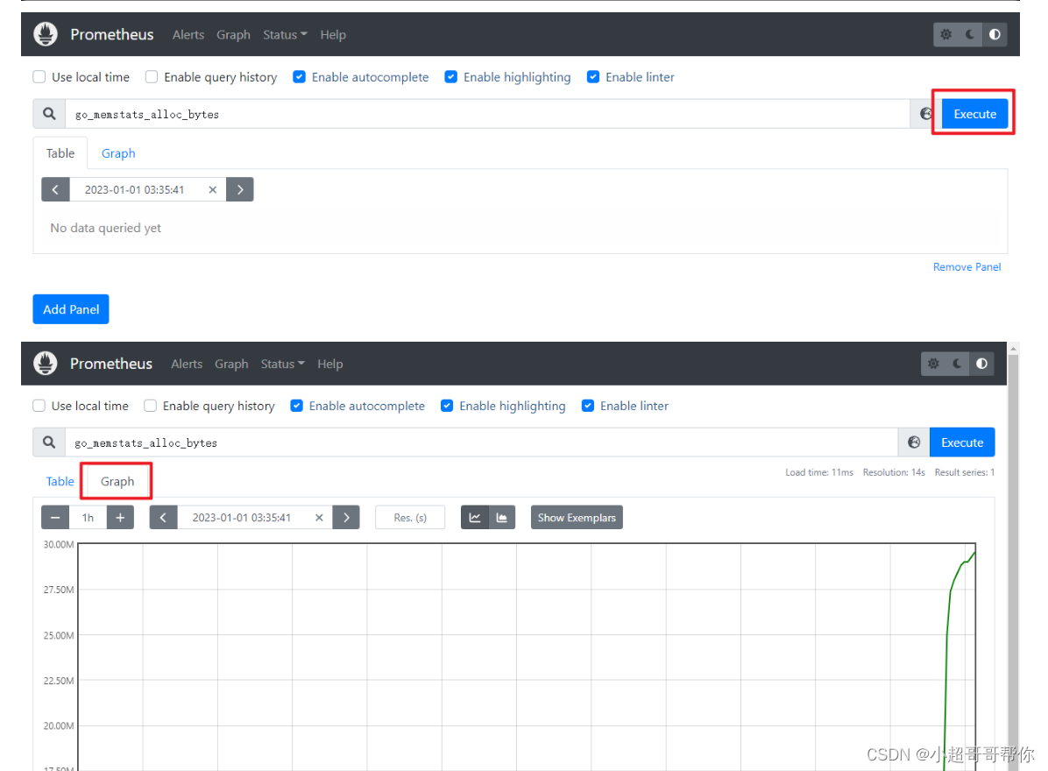Screen dimensions: 1048x771
Task: Click Remove Panel link
Action: (x=967, y=266)
